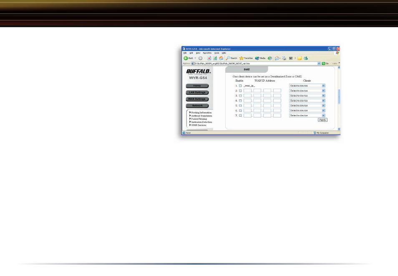Open row 7 Select a device dropdown
Image resolution: width=398 pixels, height=276 pixels.
coord(307,115)
